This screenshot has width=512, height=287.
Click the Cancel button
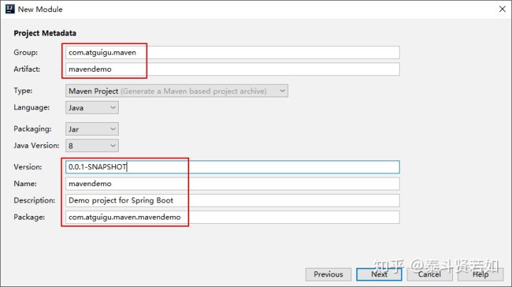coord(430,274)
